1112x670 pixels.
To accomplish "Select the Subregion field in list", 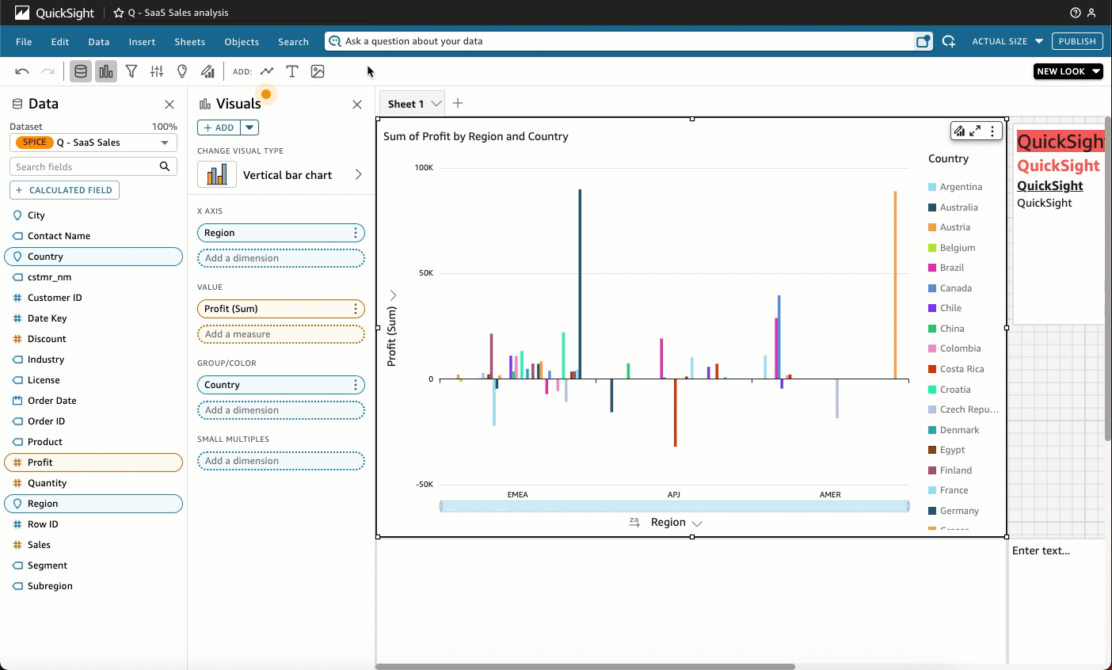I will [93, 586].
